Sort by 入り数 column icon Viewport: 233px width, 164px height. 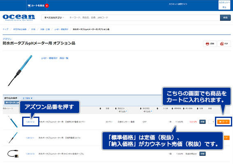tap(158, 109)
